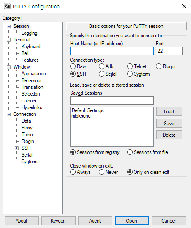Focus the Host Name input field
The image size is (191, 228).
[112, 51]
